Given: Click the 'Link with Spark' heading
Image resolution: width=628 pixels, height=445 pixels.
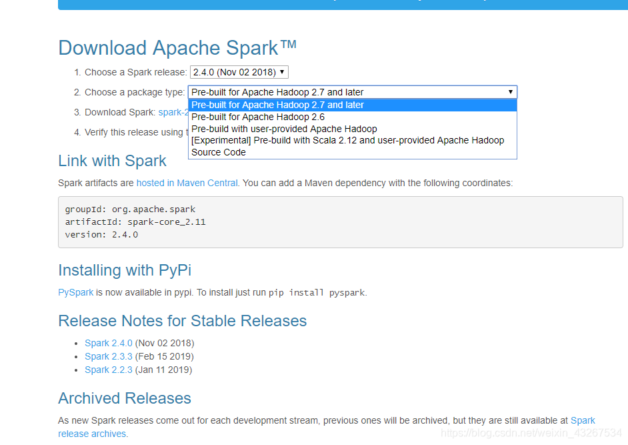Looking at the screenshot, I should 112,161.
